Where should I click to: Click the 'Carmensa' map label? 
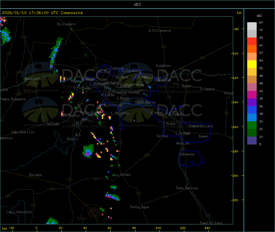(187, 154)
